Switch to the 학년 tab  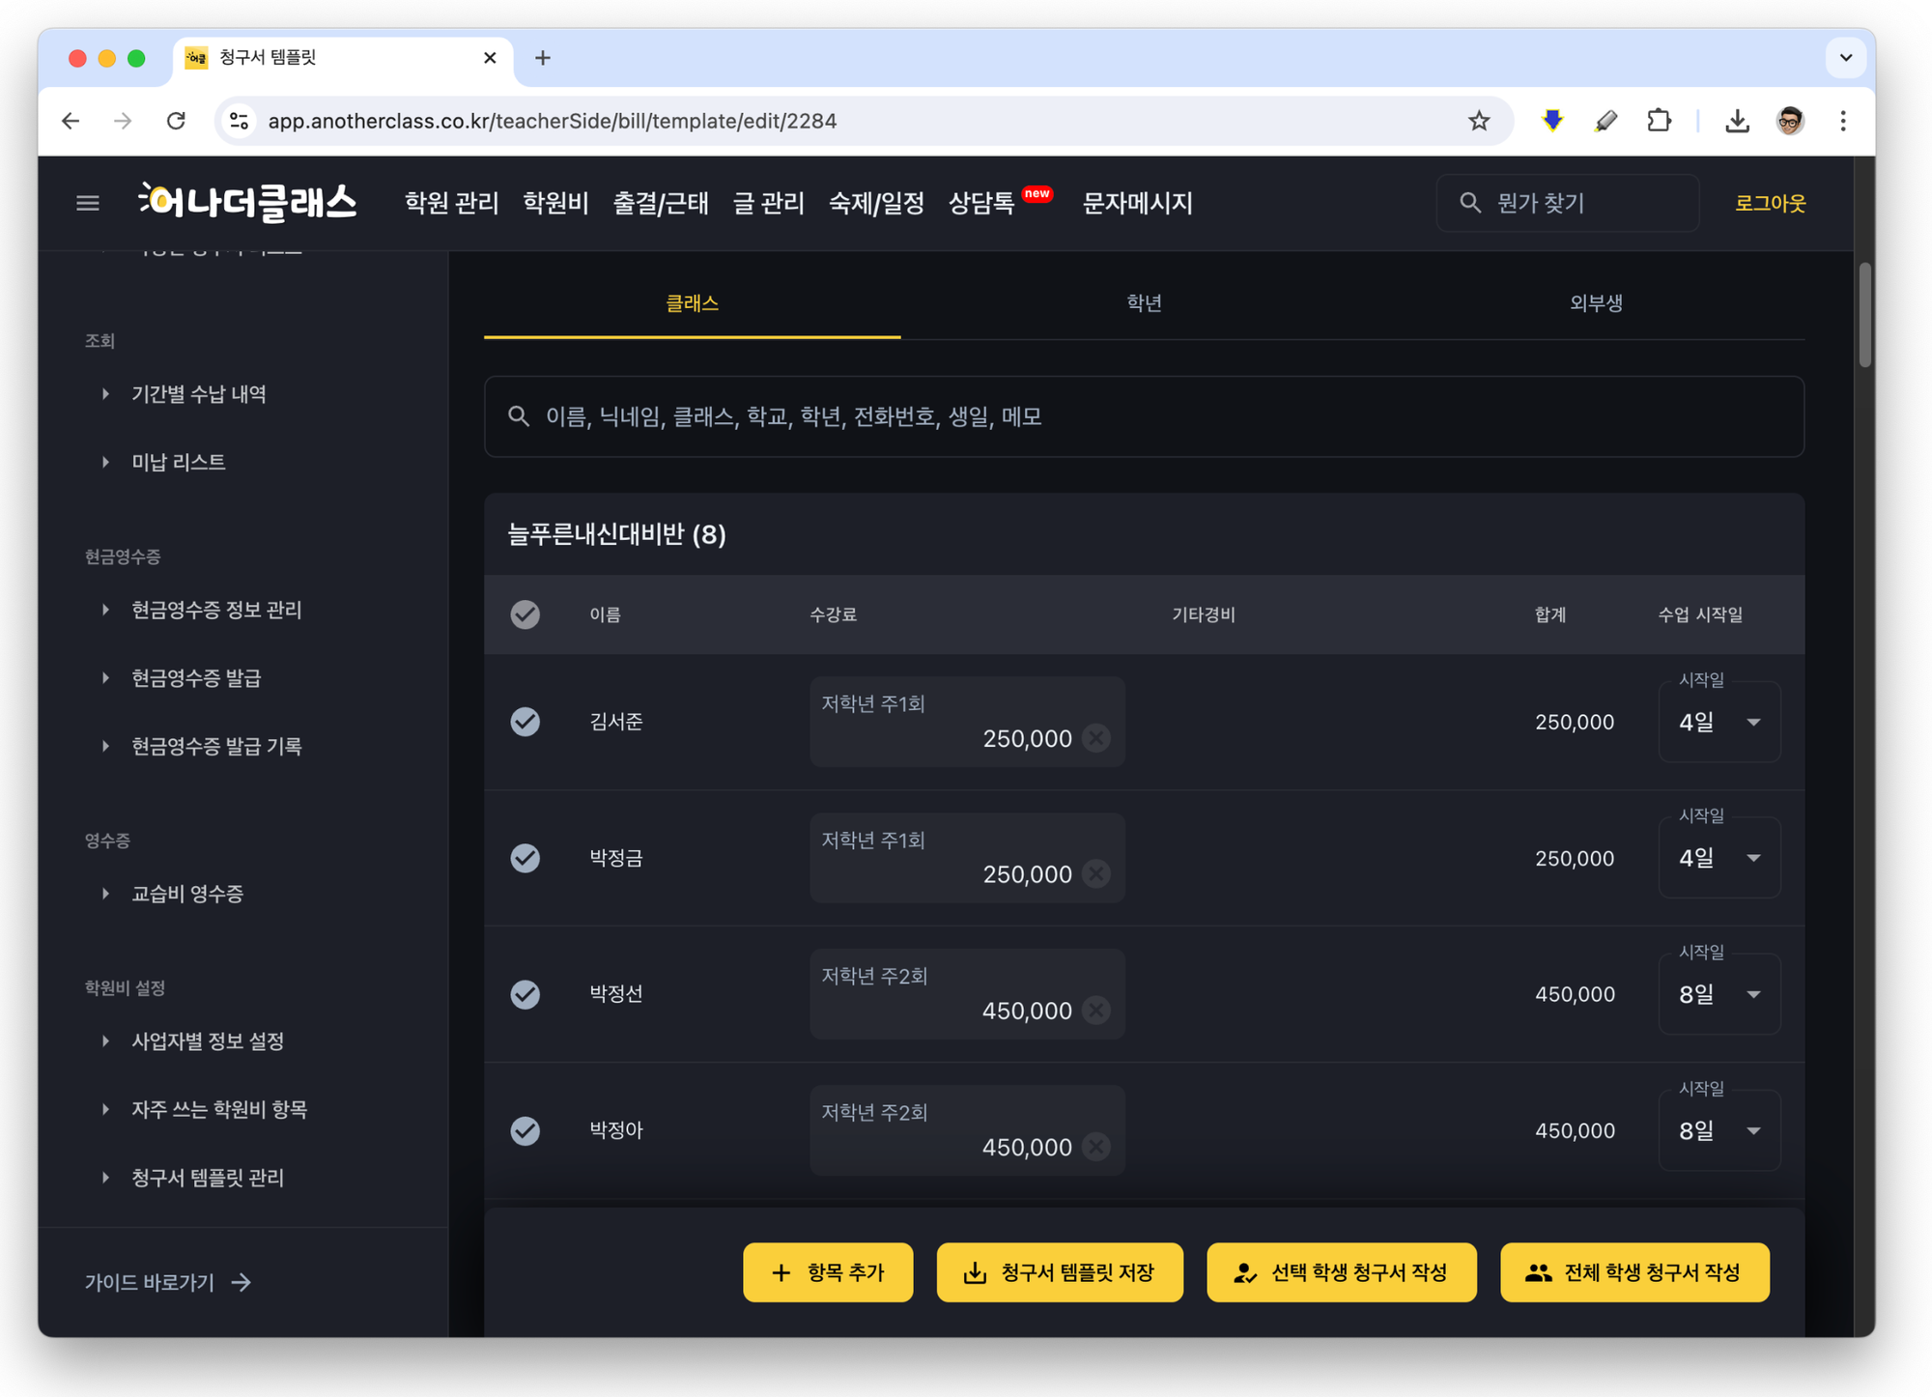[1144, 303]
